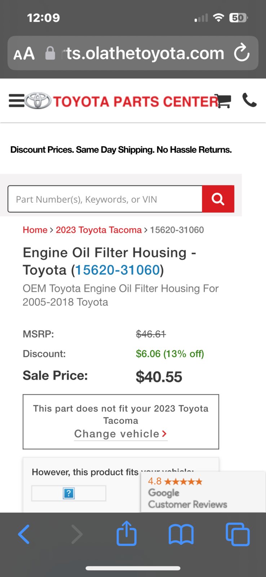Show open Safari tabs

point(238,534)
